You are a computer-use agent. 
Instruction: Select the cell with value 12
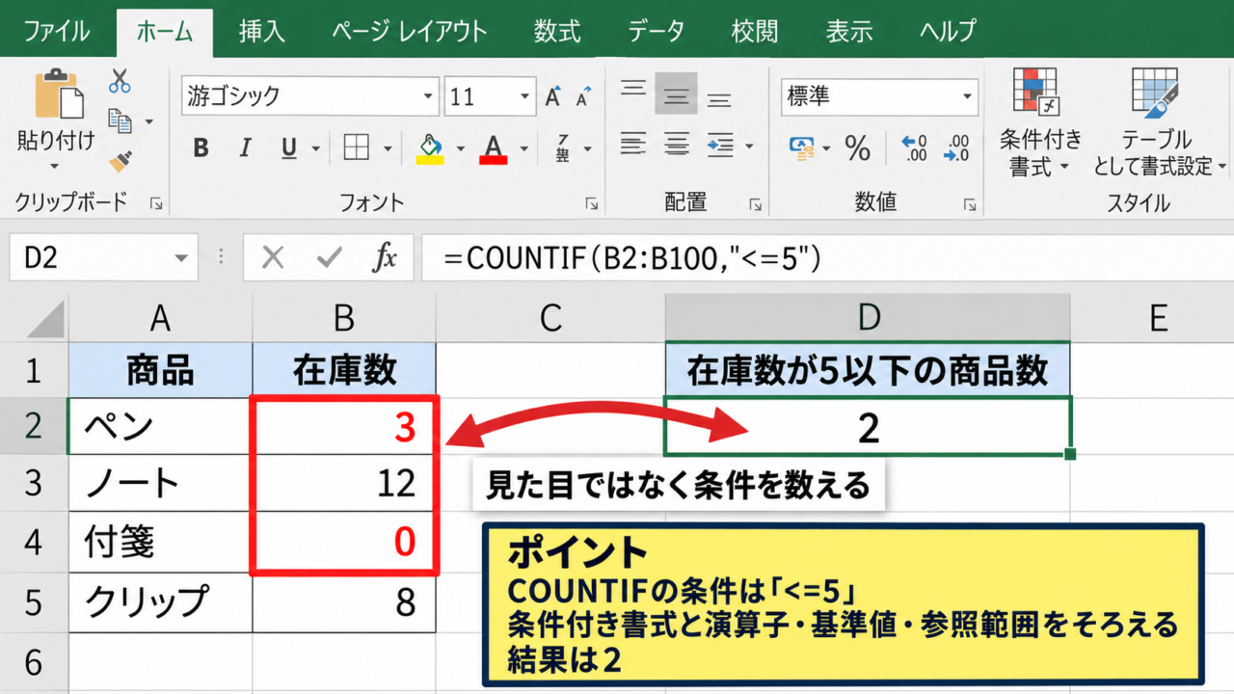click(x=344, y=483)
